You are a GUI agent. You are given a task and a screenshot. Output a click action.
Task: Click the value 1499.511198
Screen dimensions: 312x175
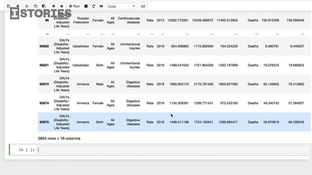179,122
